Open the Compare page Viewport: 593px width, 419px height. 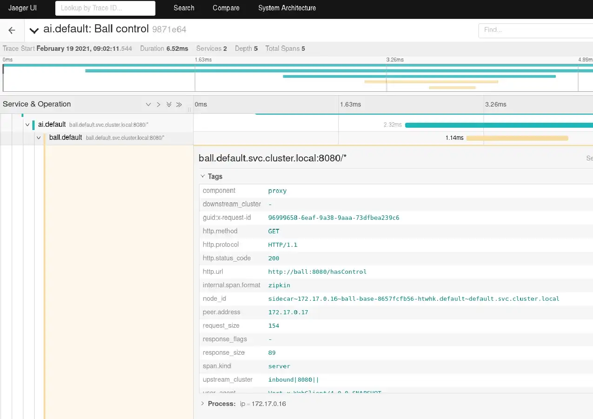[x=226, y=8]
